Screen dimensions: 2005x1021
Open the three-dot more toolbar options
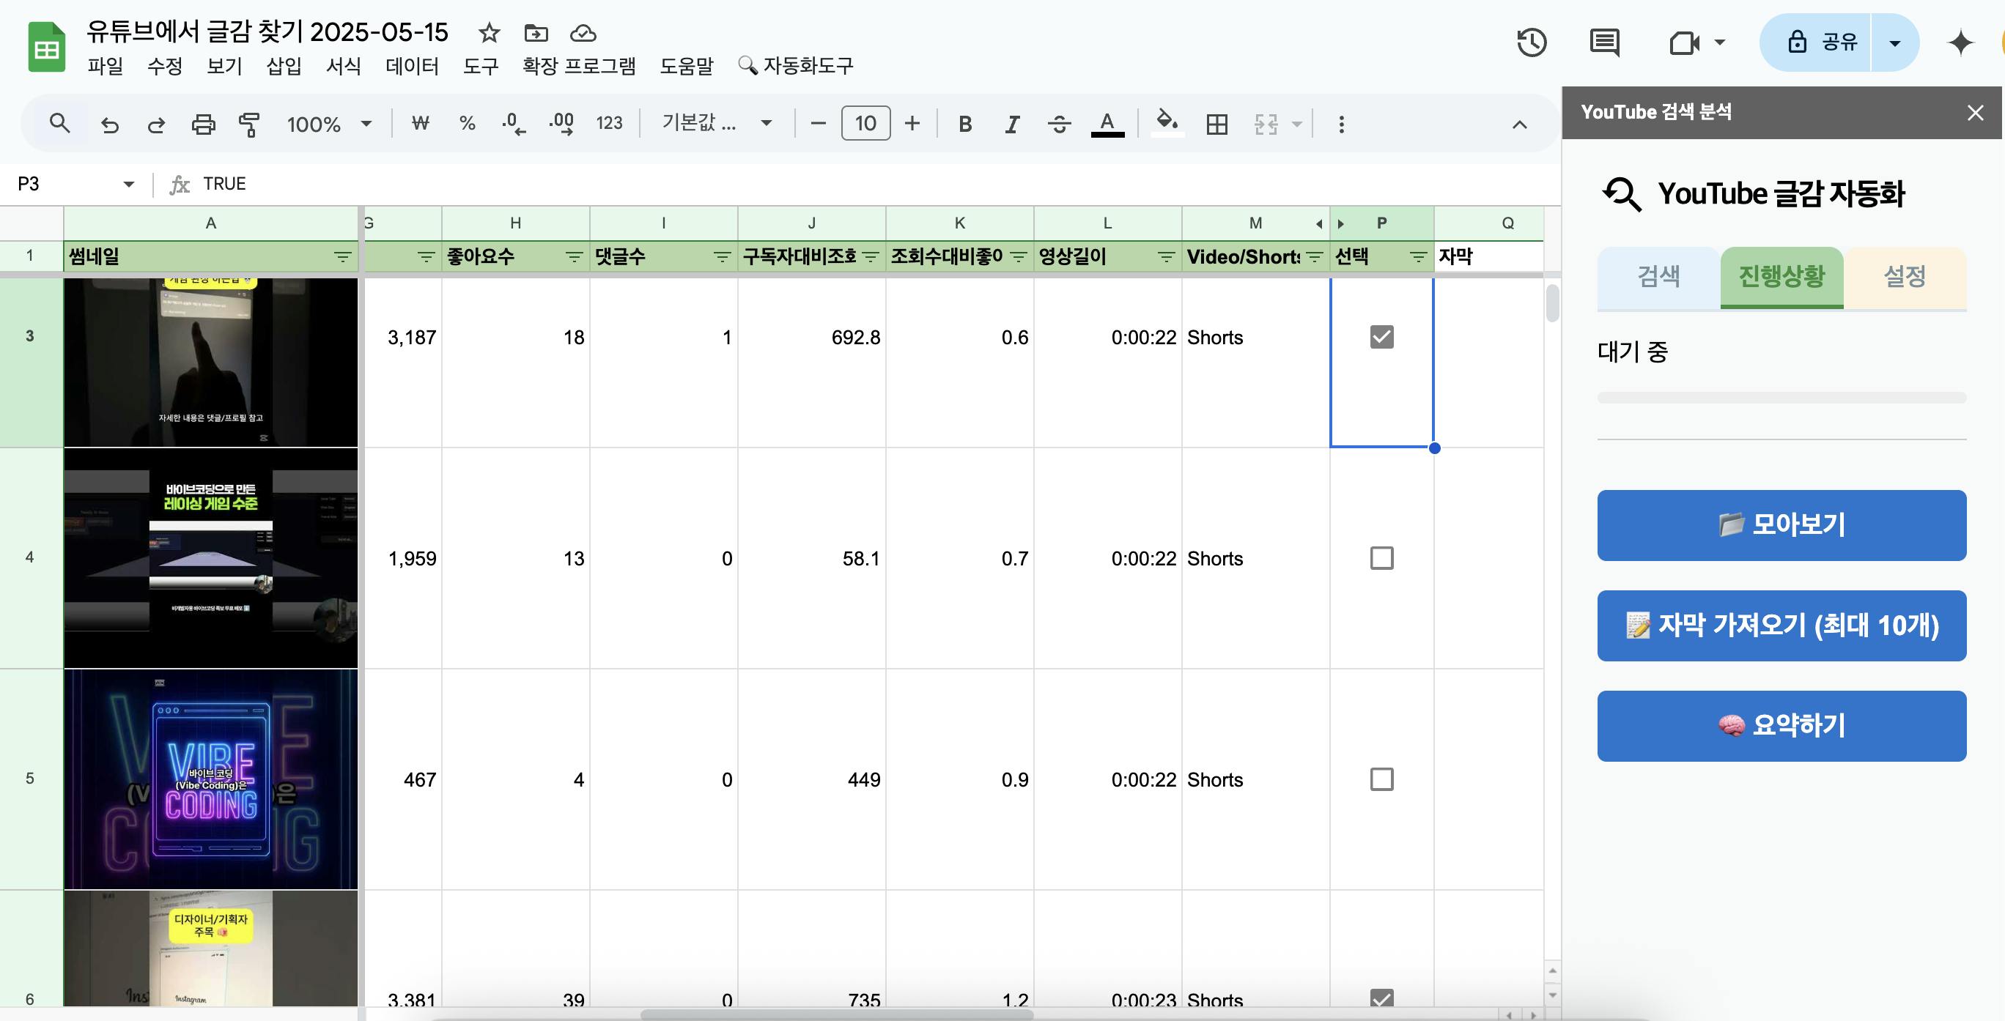pos(1341,124)
